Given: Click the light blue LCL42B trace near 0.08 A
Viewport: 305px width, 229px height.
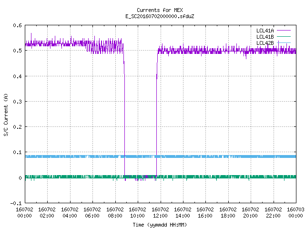Looking at the screenshot, I should click(161, 156).
